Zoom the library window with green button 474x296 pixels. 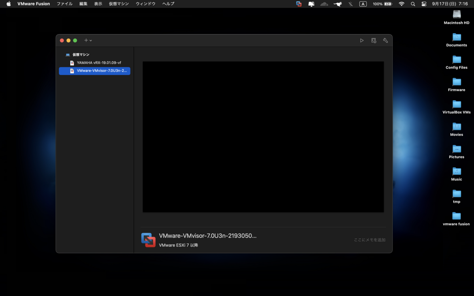coord(75,40)
